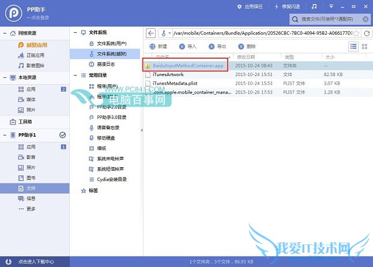This screenshot has width=373, height=267.
Task: Click the PP助手 logo icon
Action: pyautogui.click(x=13, y=13)
